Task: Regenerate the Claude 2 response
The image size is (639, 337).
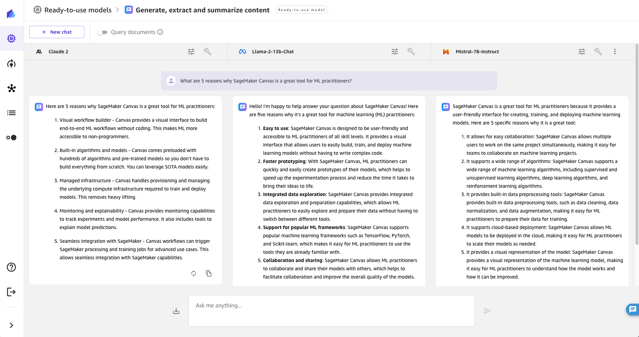Action: pyautogui.click(x=194, y=273)
